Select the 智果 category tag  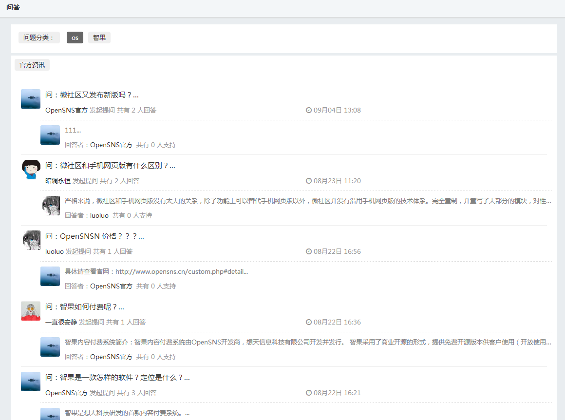point(99,38)
